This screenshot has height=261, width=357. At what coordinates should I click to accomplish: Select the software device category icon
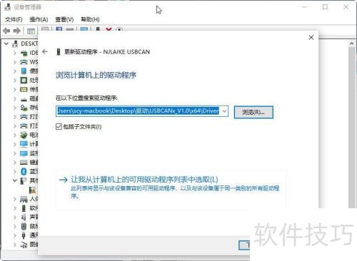[24, 208]
